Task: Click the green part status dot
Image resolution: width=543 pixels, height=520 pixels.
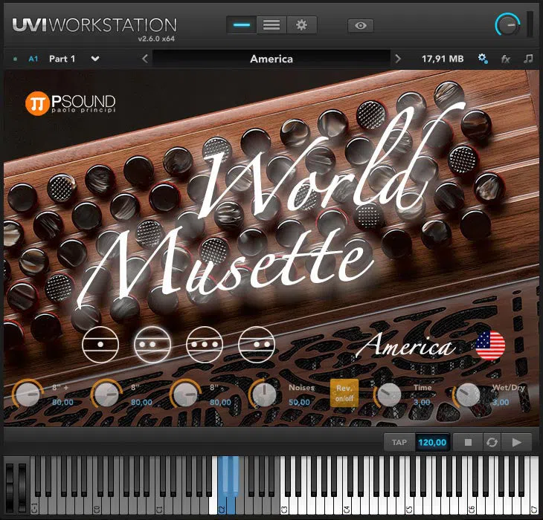Action: click(15, 59)
